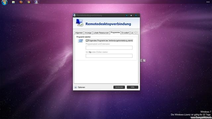Open the three-dots menu at top right
The image size is (212, 119).
tap(208, 2)
